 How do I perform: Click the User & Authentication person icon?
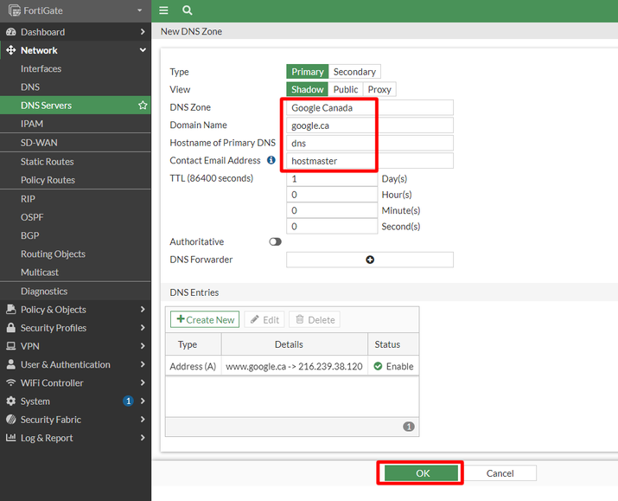point(11,364)
